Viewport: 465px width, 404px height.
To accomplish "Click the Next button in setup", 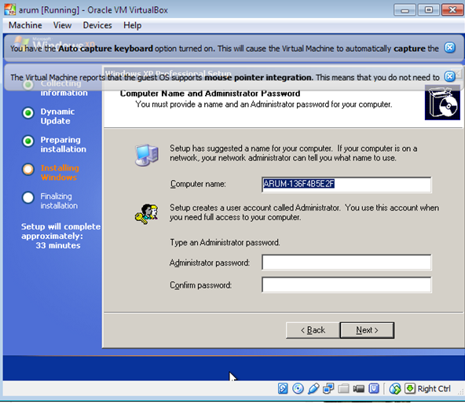I will [367, 330].
